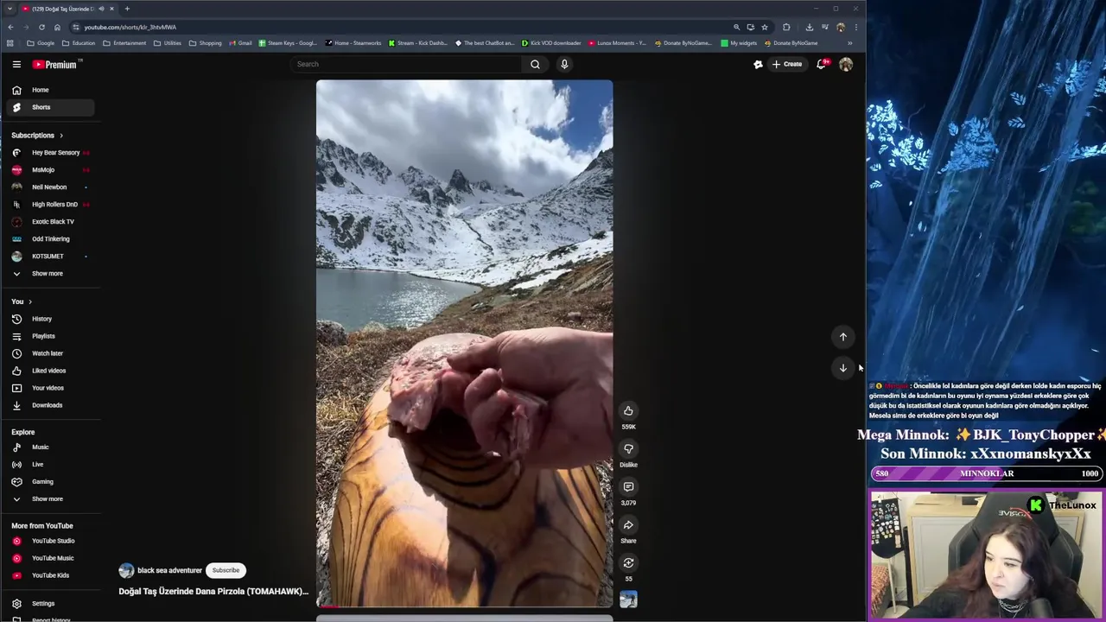1106x622 pixels.
Task: Open the Entertainment bookmarks folder
Action: (x=124, y=43)
